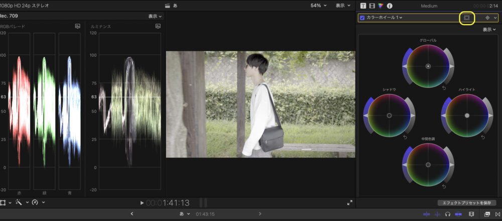The width and height of the screenshot is (502, 221).
Task: Click the エフェクトプリセットを保存 button
Action: tap(466, 203)
